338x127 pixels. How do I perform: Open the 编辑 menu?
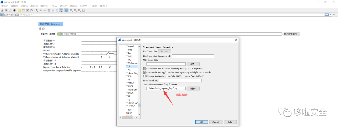click(x=14, y=6)
